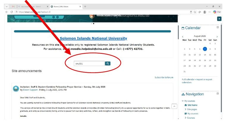Bookmark this page with the star icon
Screen dimensions: 226x123
pyautogui.click(x=195, y=12)
